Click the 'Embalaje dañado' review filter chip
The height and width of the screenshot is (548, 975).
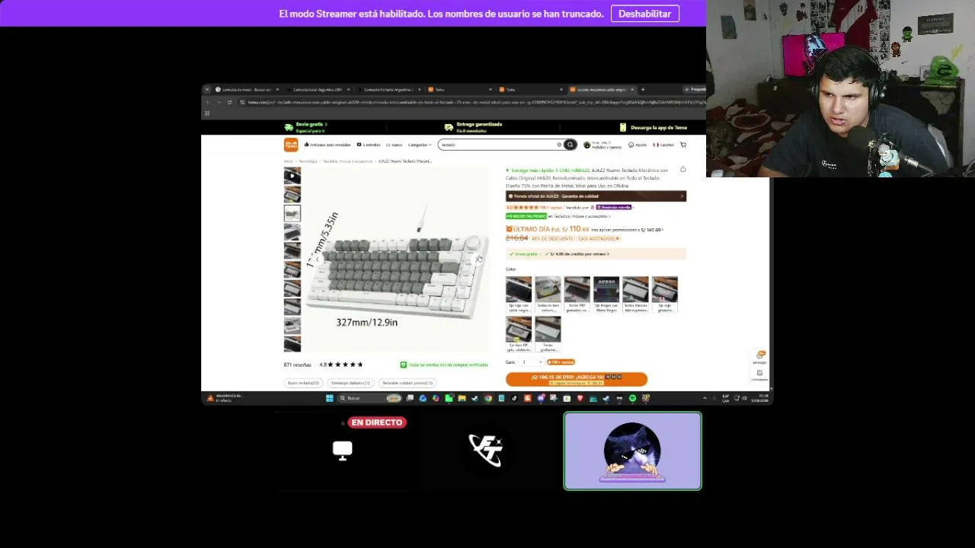tap(350, 383)
